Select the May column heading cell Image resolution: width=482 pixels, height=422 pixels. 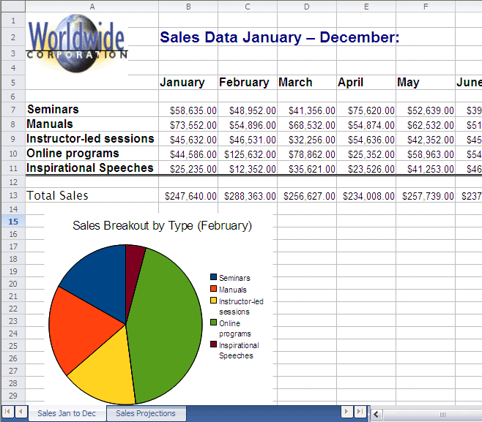[426, 82]
